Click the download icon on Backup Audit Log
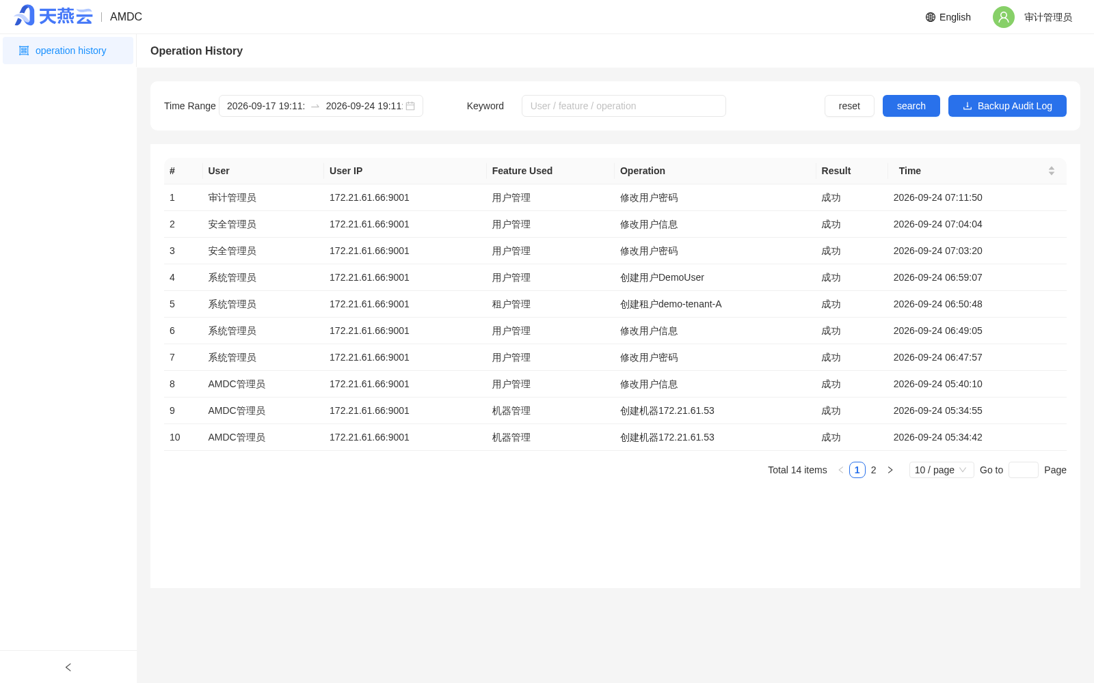The height and width of the screenshot is (683, 1094). pyautogui.click(x=968, y=106)
